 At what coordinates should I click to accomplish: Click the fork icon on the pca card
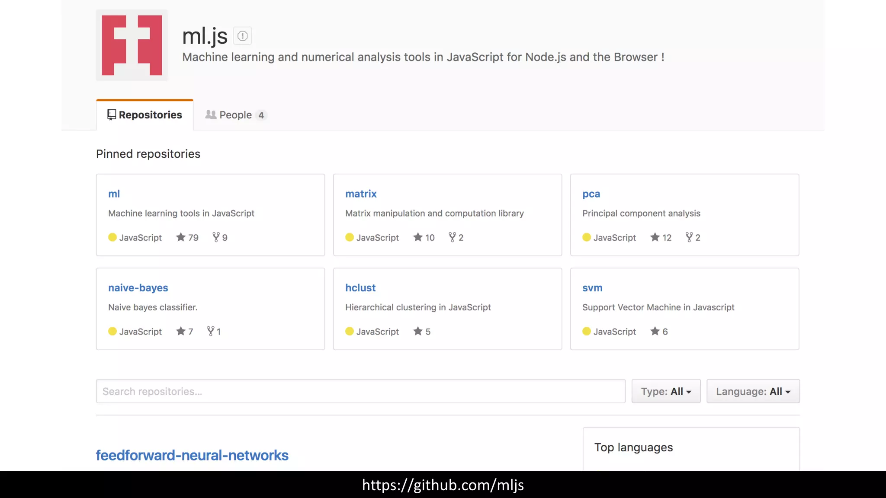point(689,237)
